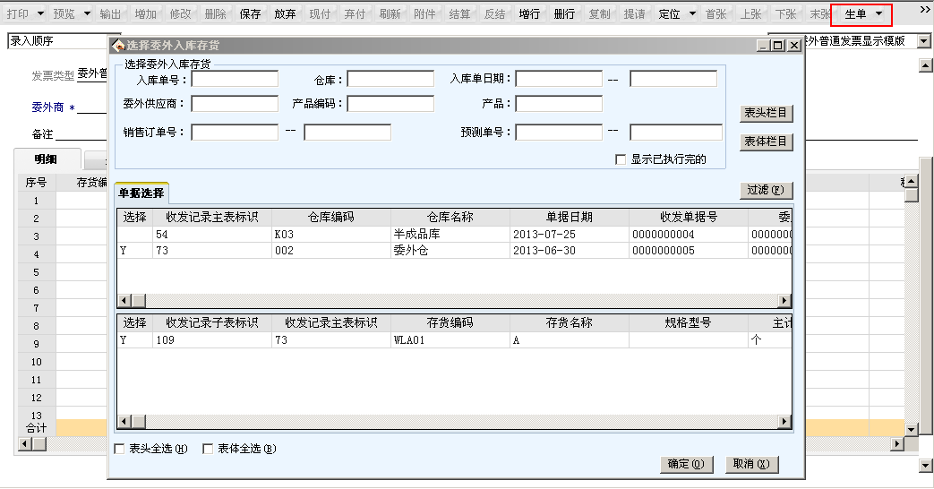Close the 选择委外入库存货 dialog

coord(794,46)
